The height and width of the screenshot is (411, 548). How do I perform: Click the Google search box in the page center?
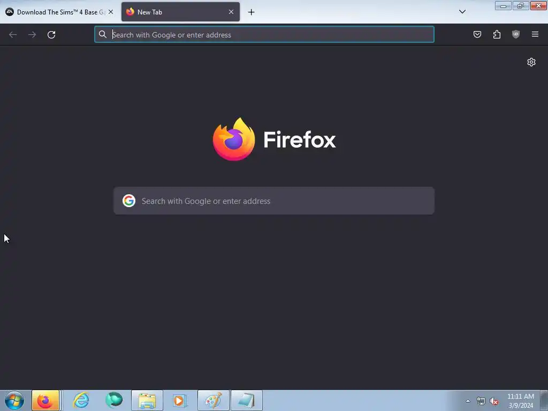[x=274, y=201]
